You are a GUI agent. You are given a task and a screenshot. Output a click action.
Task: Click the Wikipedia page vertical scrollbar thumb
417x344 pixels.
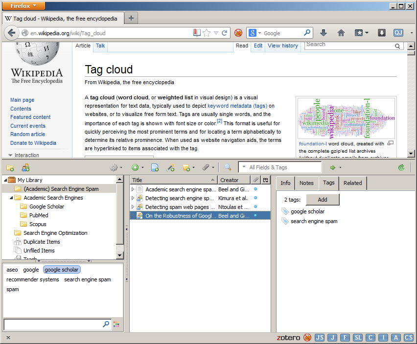pos(411,53)
